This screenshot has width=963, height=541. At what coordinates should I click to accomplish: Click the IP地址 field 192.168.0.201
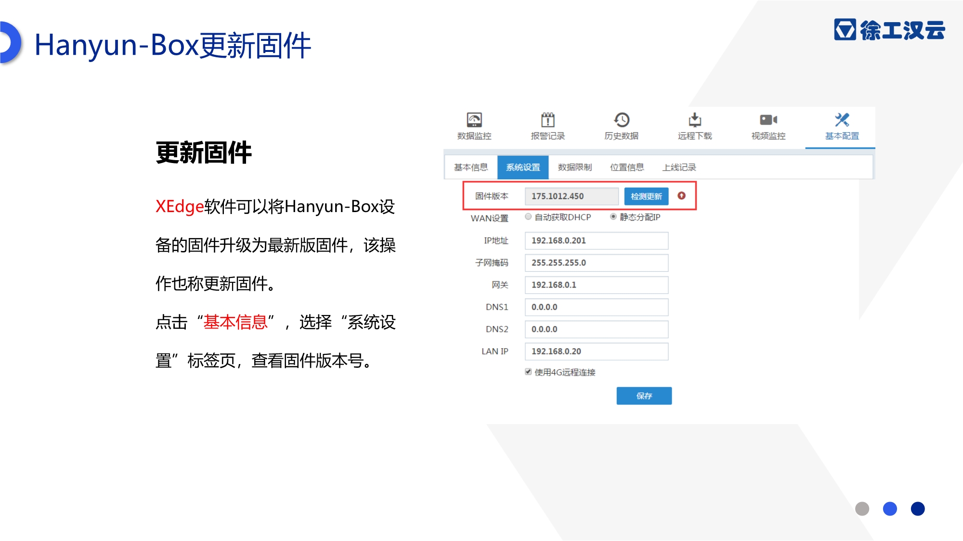597,240
